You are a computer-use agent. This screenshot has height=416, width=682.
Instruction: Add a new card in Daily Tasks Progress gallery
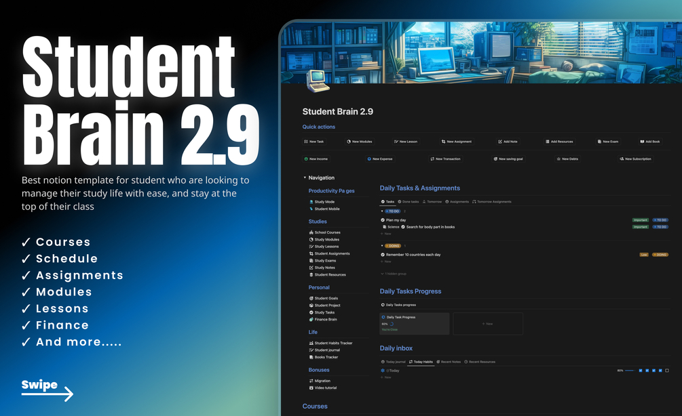(487, 323)
